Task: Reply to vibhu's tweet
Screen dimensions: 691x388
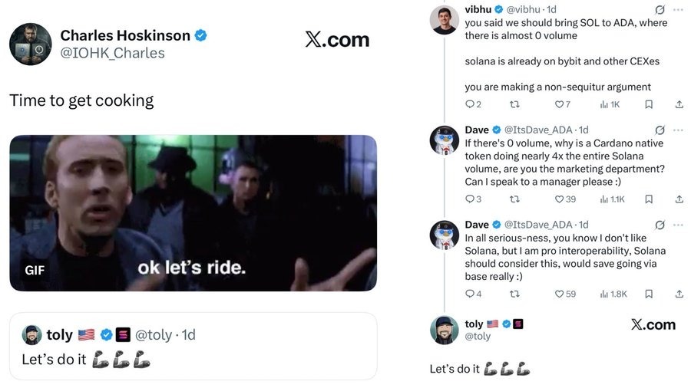Action: [470, 104]
